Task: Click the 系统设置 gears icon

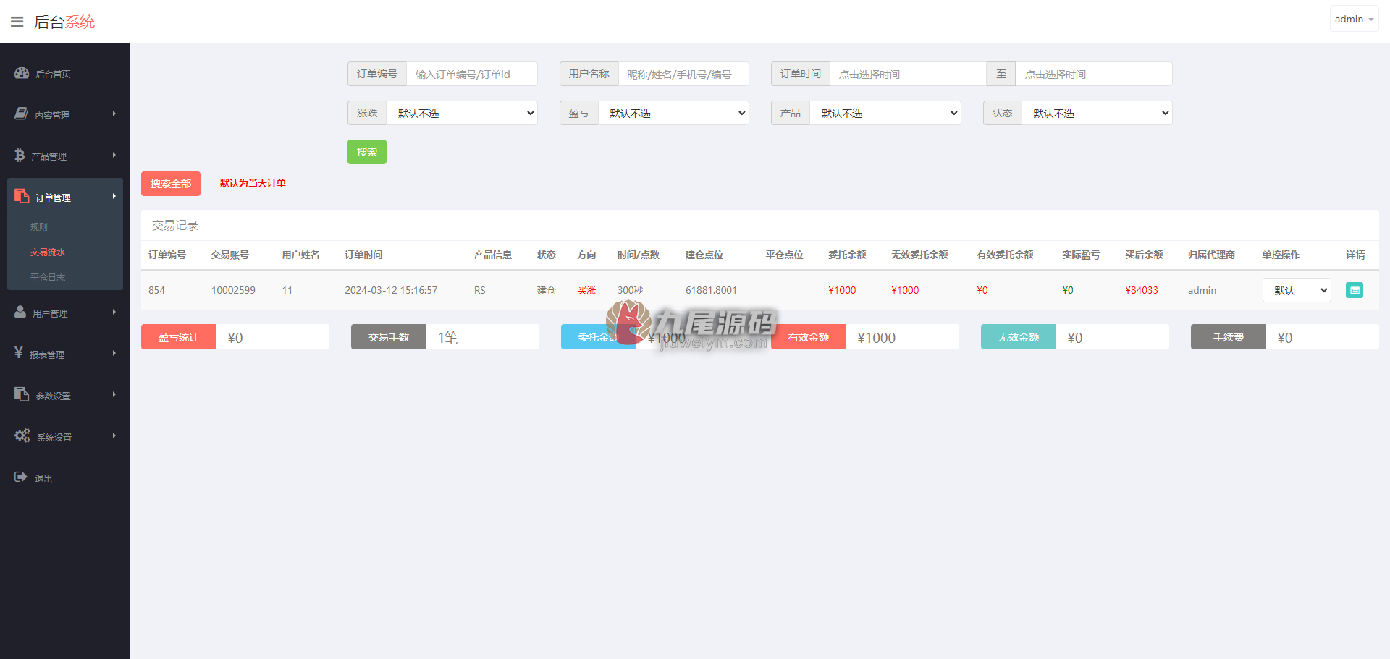Action: pos(22,435)
